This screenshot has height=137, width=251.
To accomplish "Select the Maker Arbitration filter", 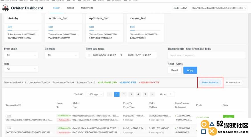I will point(210,82).
